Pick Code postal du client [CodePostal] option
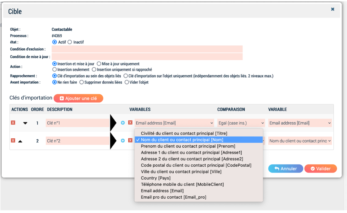Image resolution: width=347 pixels, height=213 pixels. 198,165
